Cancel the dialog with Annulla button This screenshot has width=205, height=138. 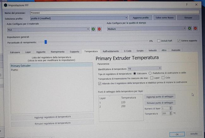194,134
